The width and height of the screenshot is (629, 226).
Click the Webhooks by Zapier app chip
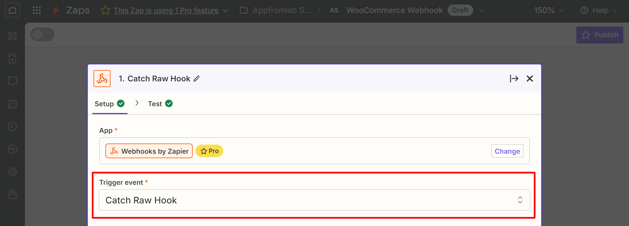tap(149, 151)
